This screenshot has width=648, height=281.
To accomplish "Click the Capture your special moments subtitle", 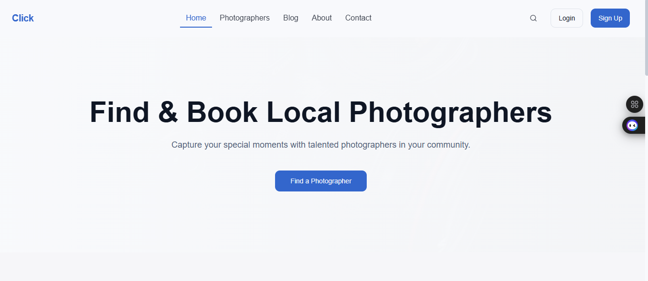I will 320,145.
